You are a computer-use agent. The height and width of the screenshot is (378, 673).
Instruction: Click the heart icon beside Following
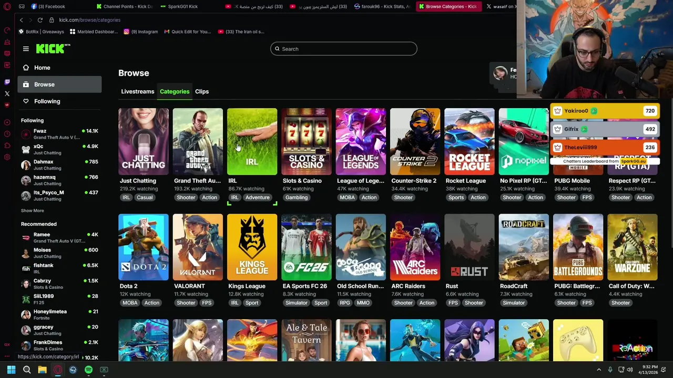[x=26, y=101]
